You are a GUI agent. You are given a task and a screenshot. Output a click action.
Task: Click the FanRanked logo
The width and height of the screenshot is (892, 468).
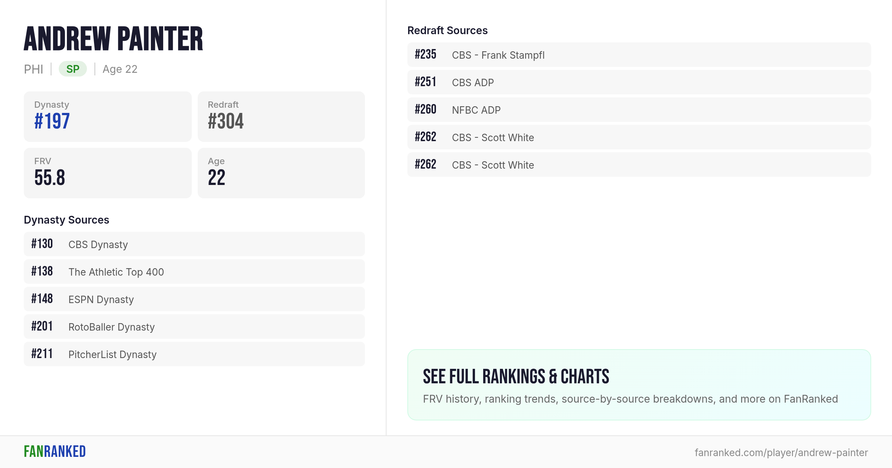coord(55,452)
